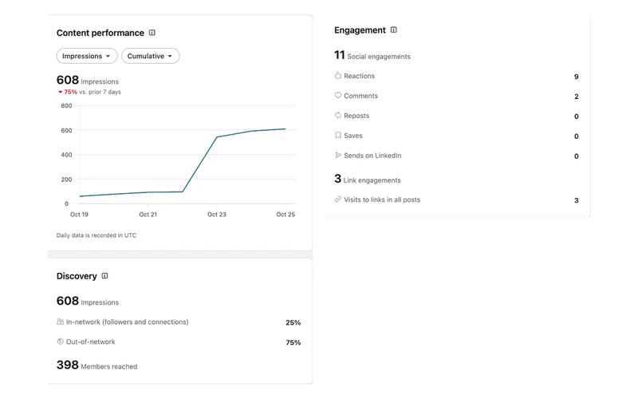
Task: Click the Out-of-network compass icon
Action: [x=61, y=342]
